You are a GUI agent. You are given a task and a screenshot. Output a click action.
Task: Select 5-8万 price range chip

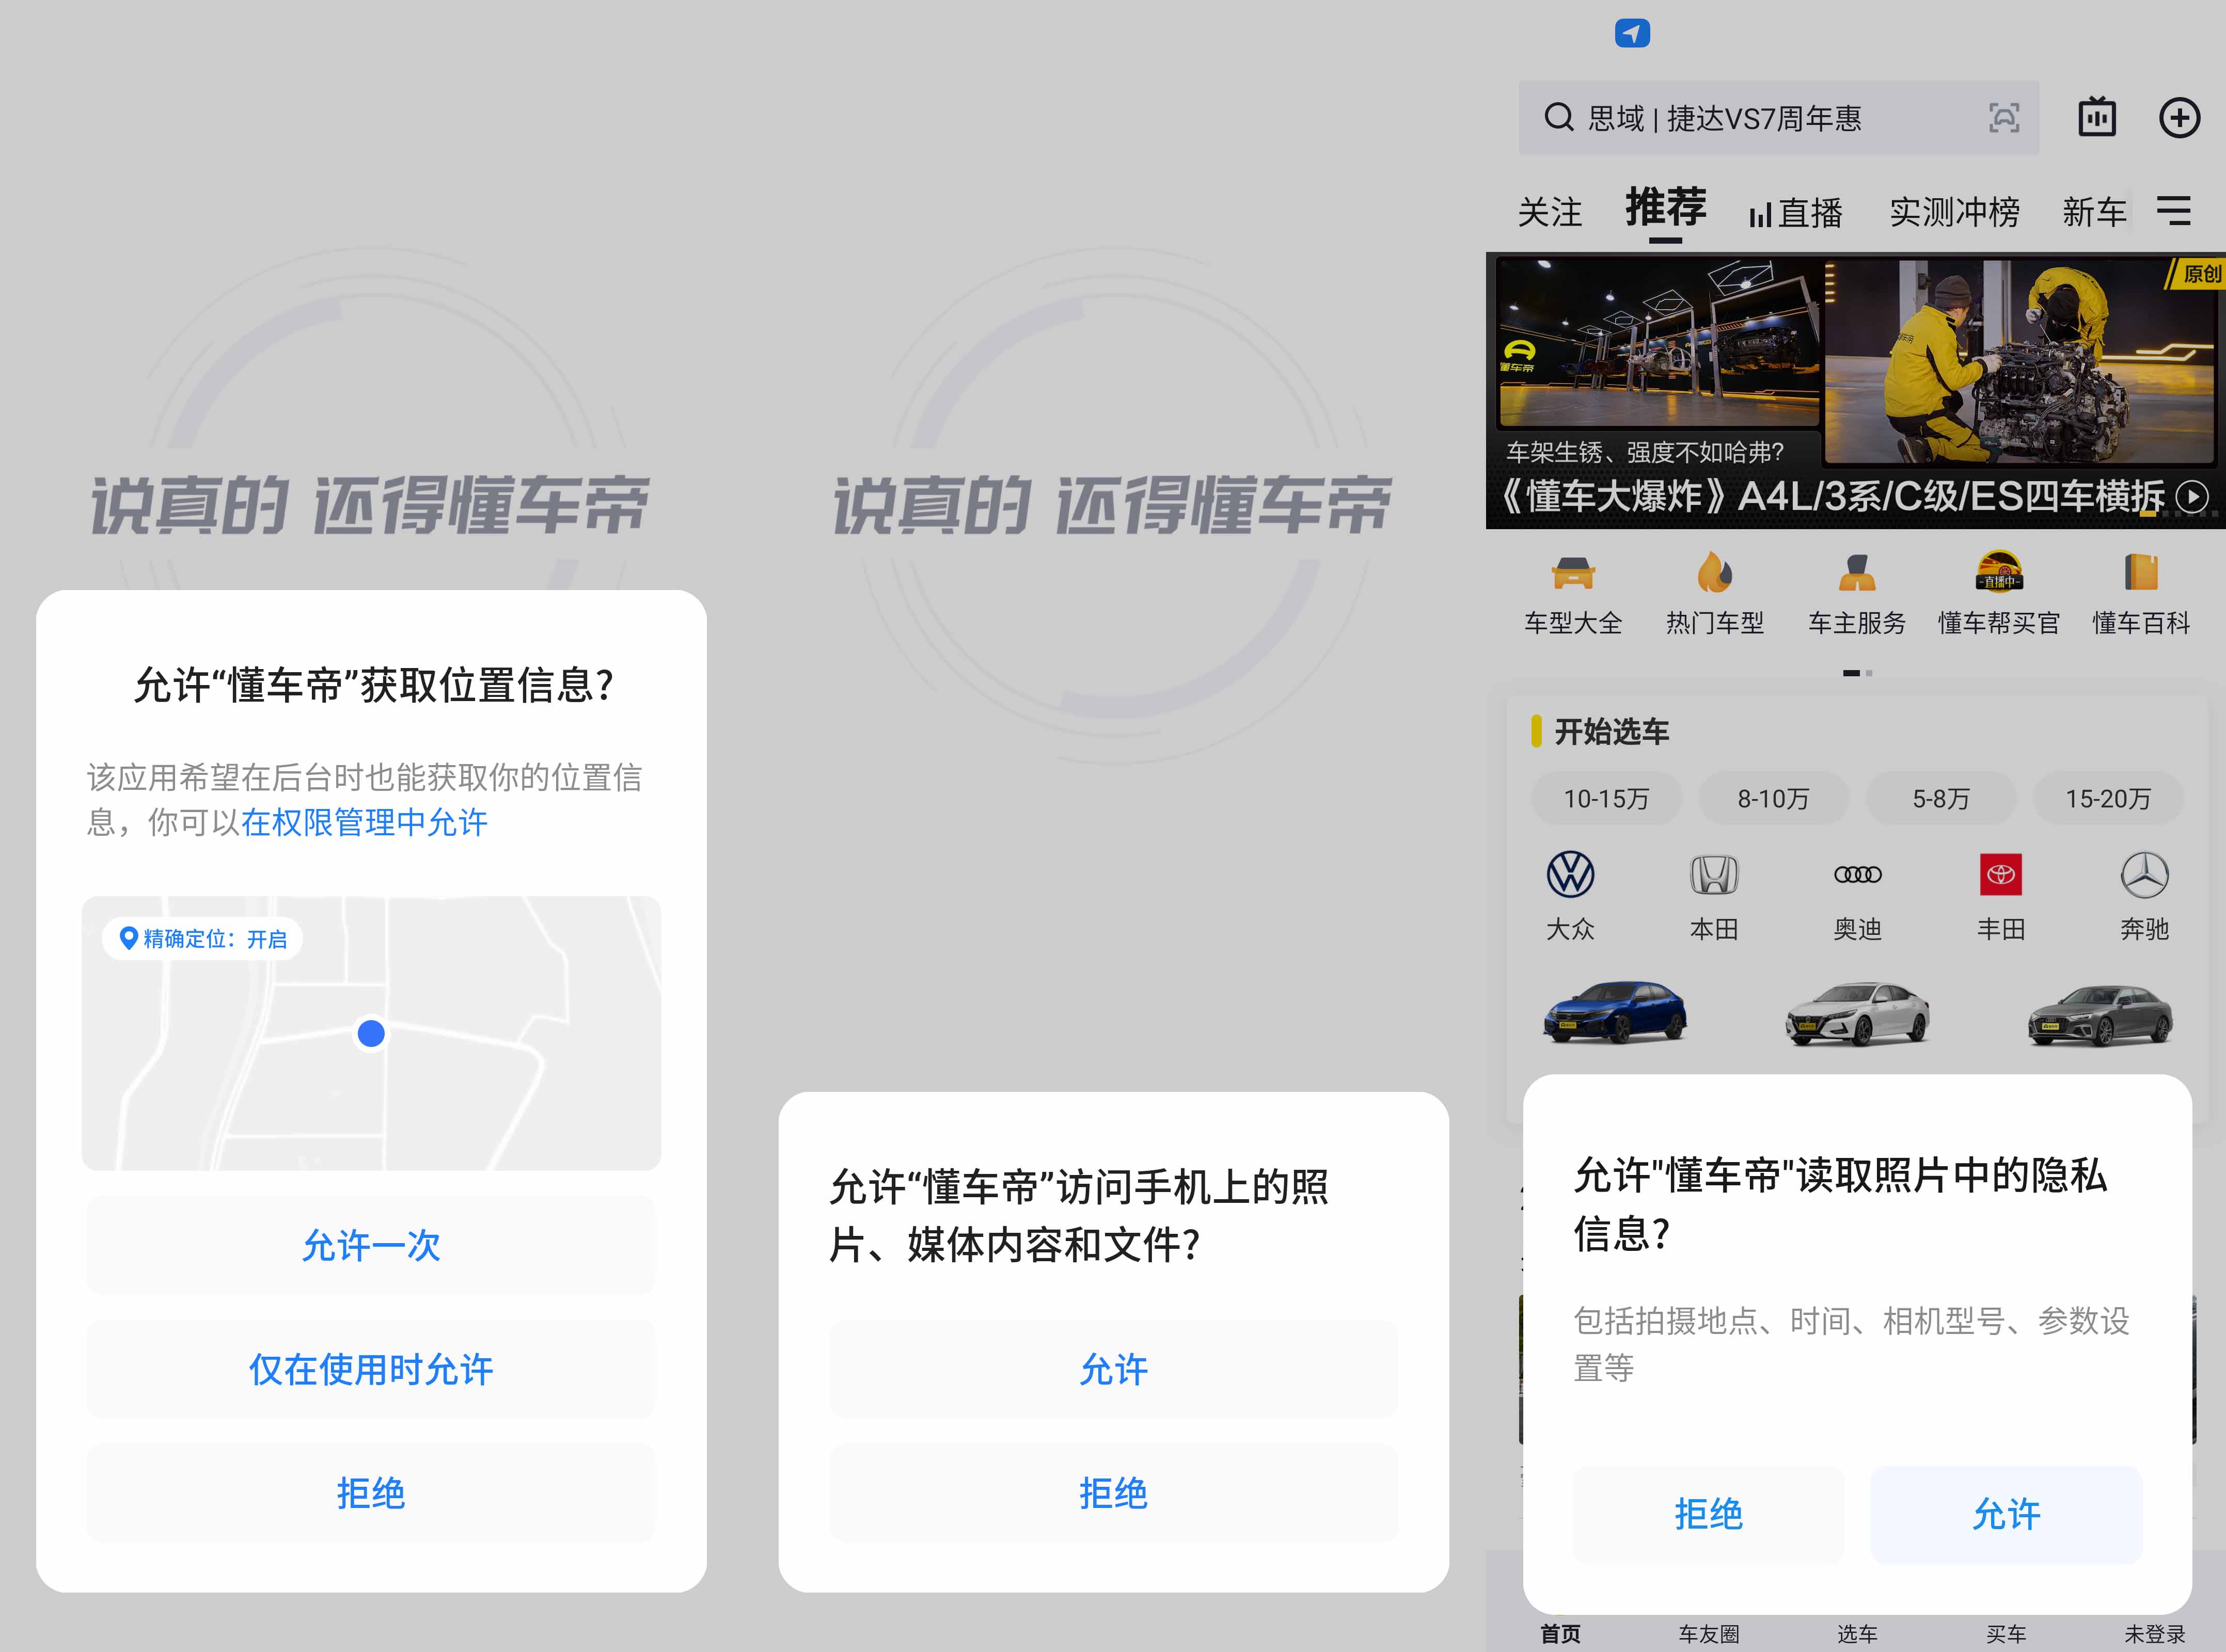coord(1941,798)
